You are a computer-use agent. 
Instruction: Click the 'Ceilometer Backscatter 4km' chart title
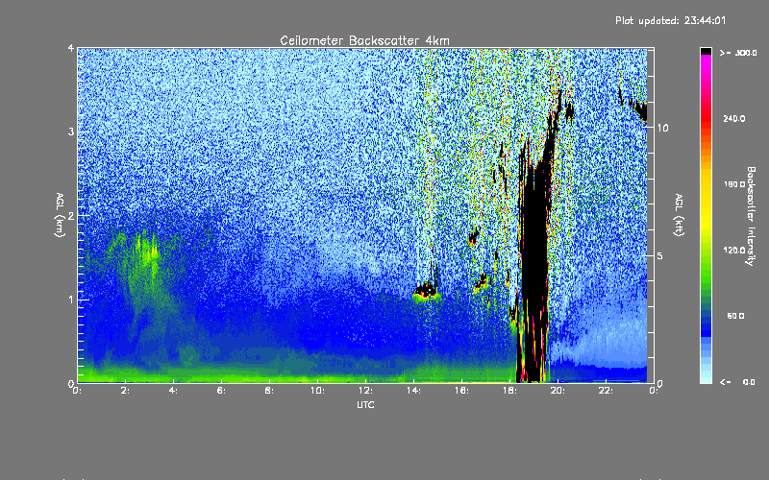(364, 40)
